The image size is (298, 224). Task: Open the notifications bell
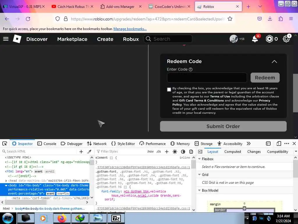click(255, 39)
